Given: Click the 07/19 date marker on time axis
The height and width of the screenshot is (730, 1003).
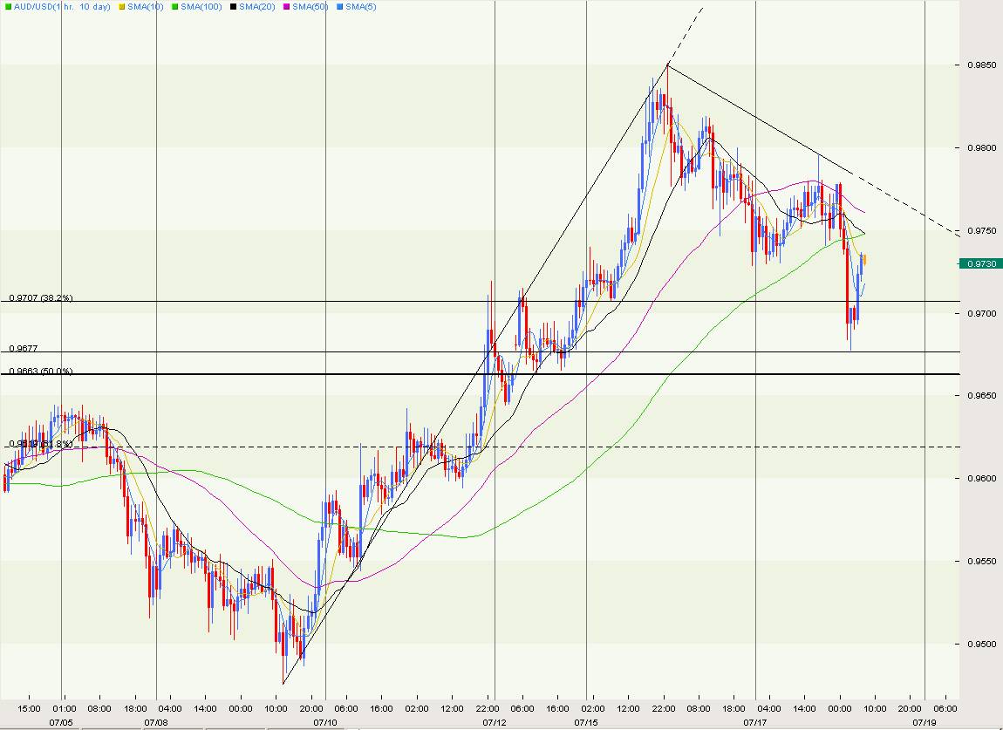Looking at the screenshot, I should tap(925, 722).
